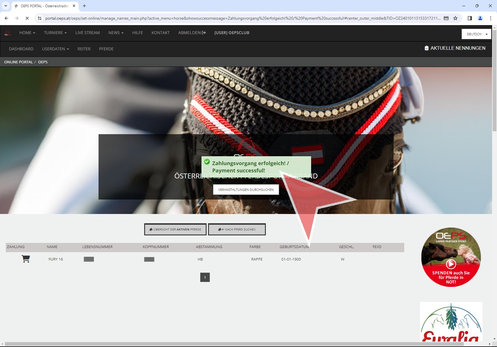Image resolution: width=497 pixels, height=347 pixels.
Task: Click browser forward arrow
Action: click(17, 18)
